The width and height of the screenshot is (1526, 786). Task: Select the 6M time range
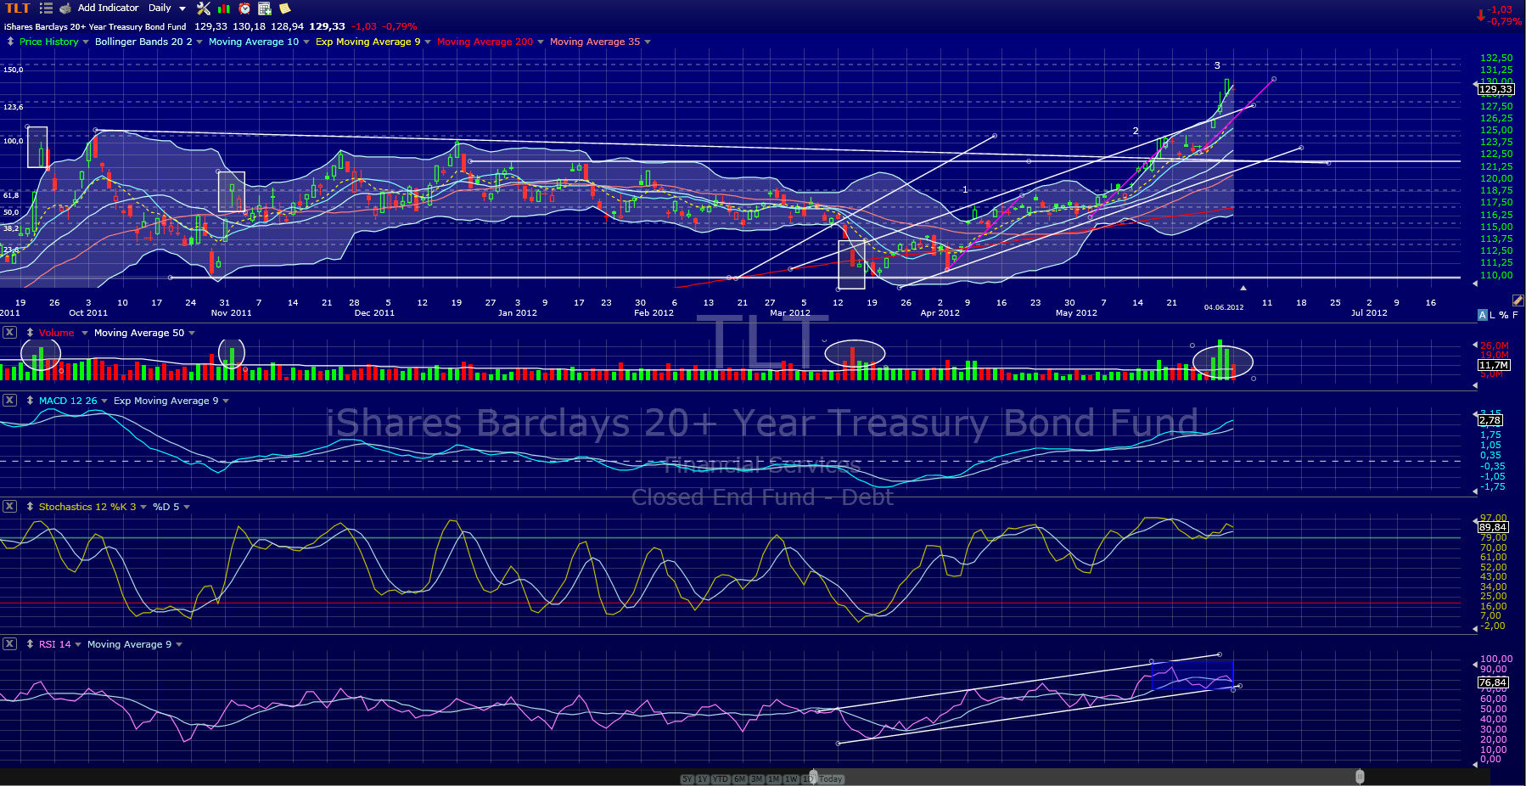point(739,779)
